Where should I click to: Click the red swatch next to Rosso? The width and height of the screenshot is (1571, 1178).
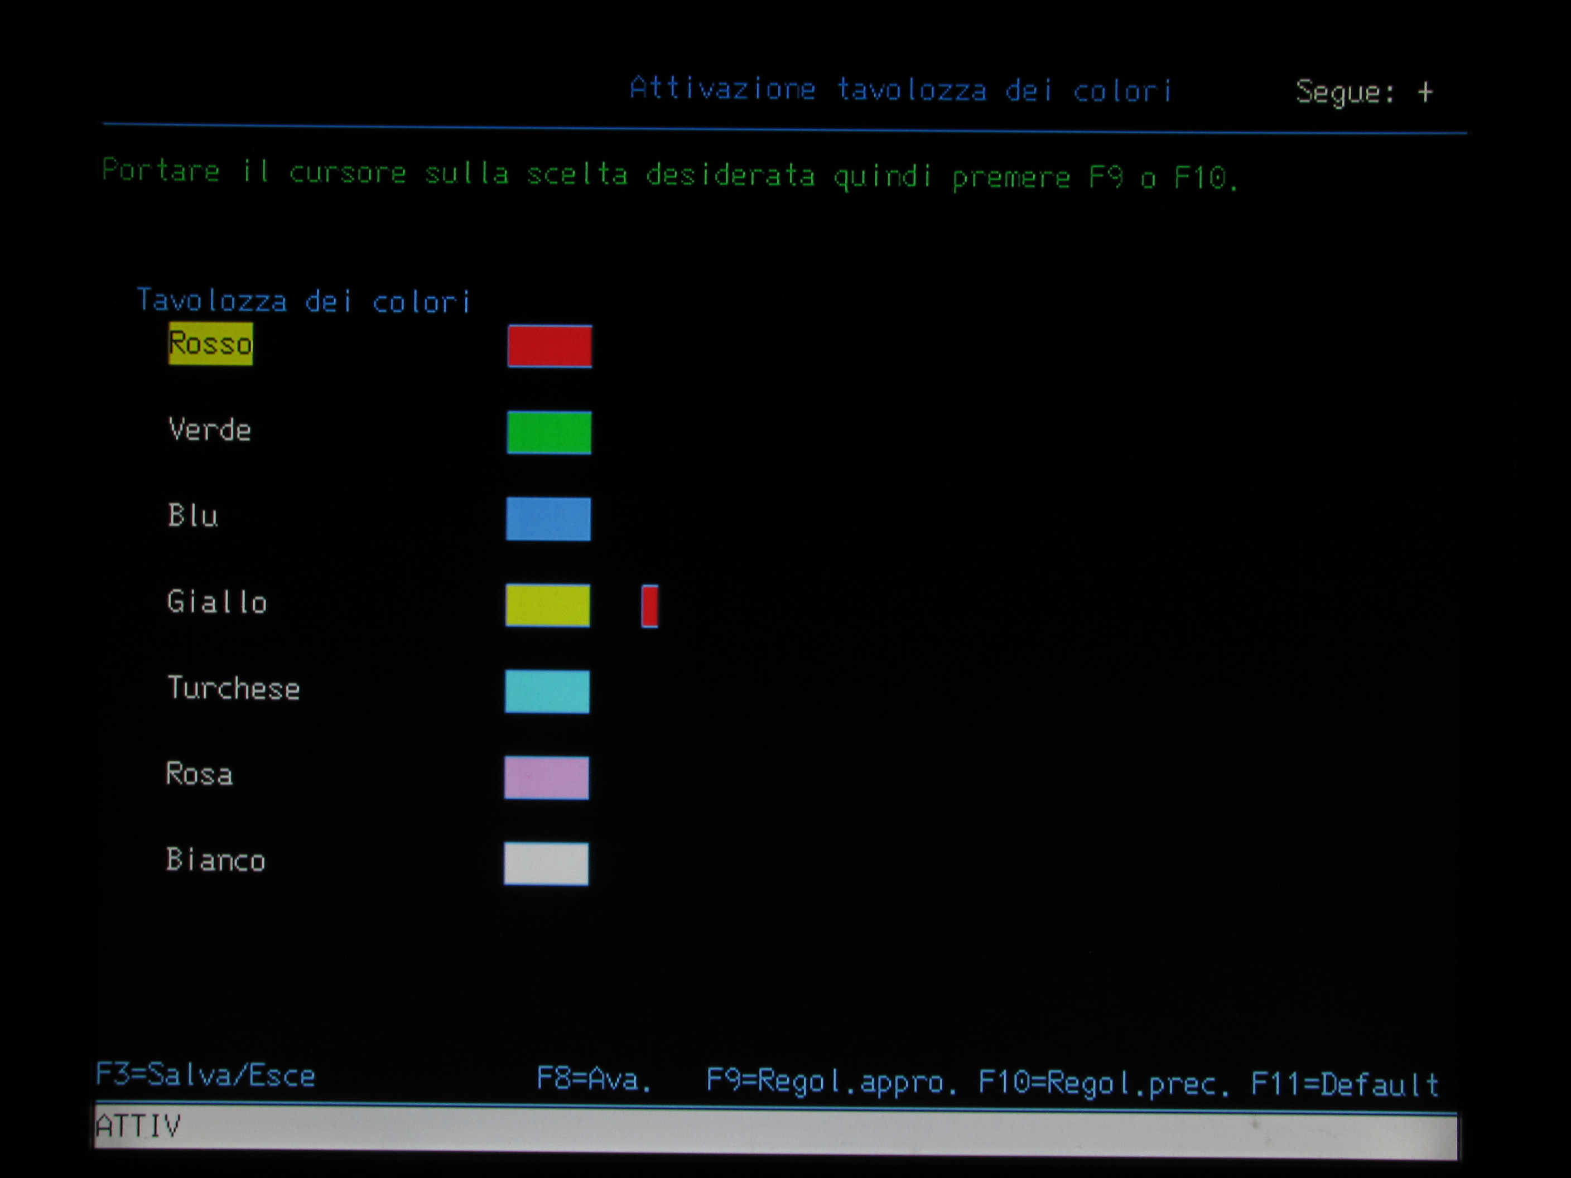(550, 346)
